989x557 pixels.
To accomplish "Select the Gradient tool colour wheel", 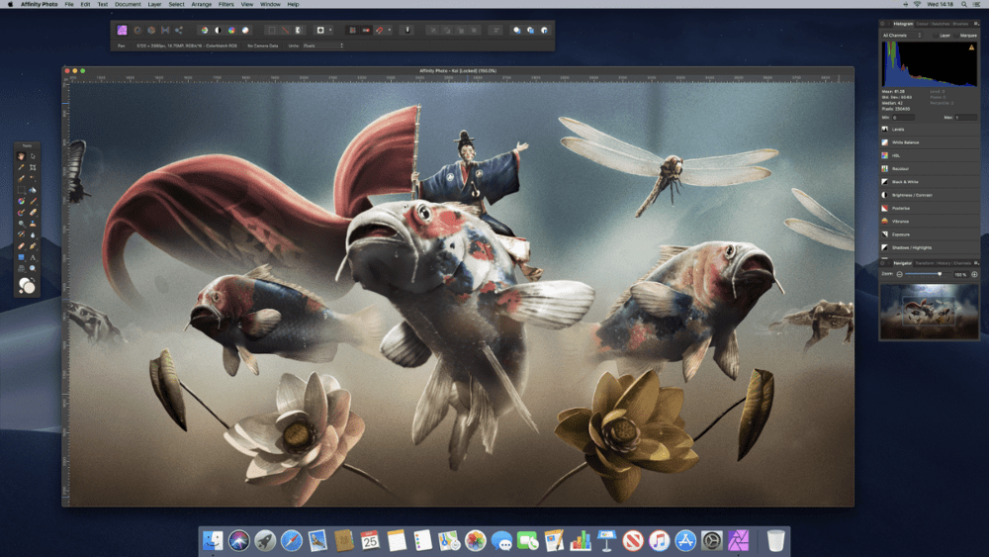I will [x=21, y=201].
